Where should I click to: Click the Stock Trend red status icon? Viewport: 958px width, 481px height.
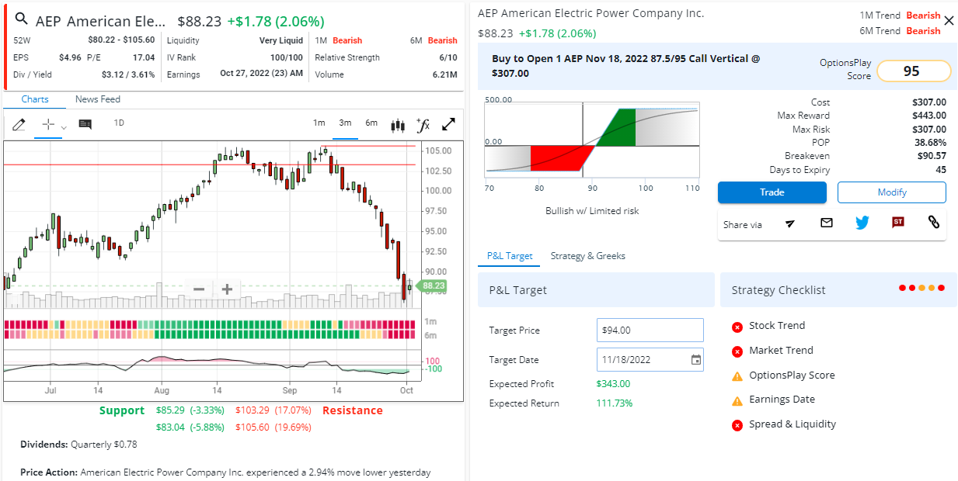click(x=737, y=327)
